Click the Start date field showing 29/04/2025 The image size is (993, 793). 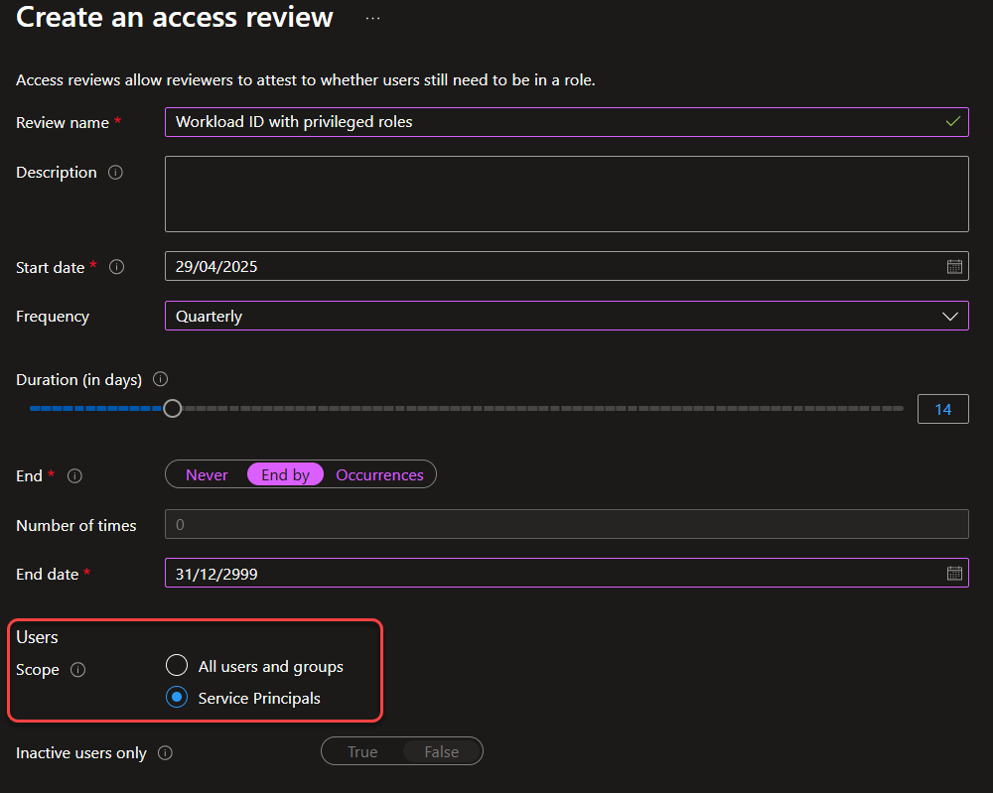pyautogui.click(x=567, y=266)
